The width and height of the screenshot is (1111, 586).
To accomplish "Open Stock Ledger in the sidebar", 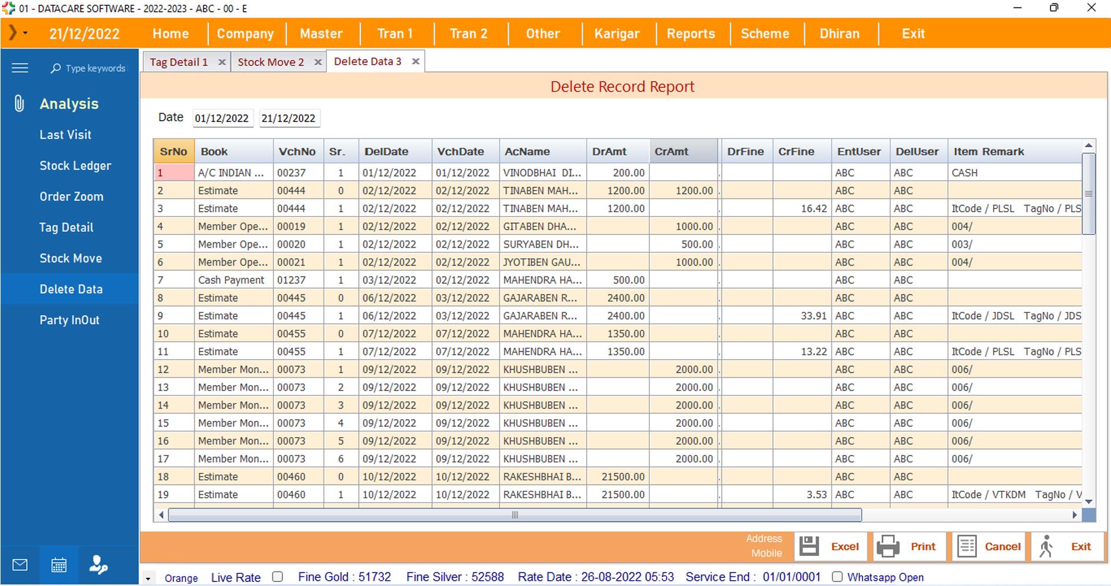I will tap(75, 166).
